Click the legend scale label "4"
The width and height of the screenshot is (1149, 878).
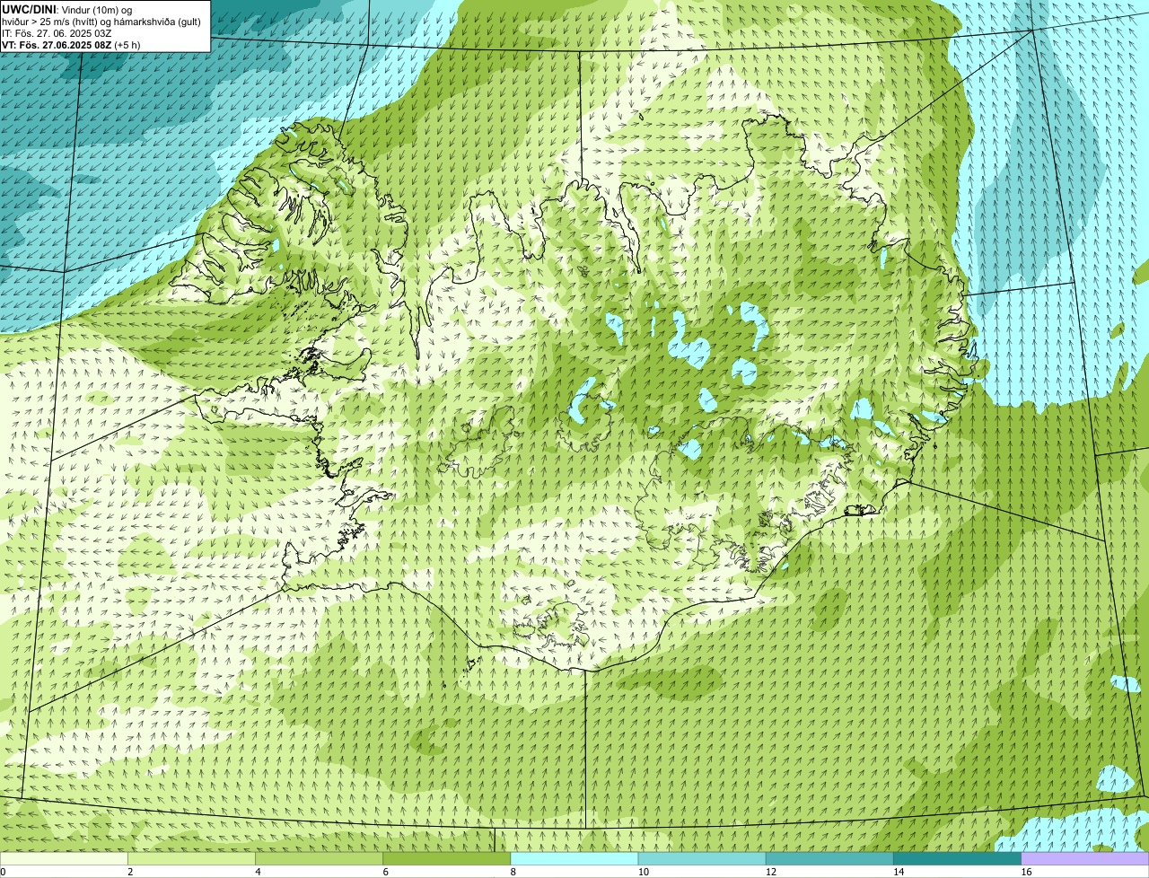pyautogui.click(x=258, y=872)
